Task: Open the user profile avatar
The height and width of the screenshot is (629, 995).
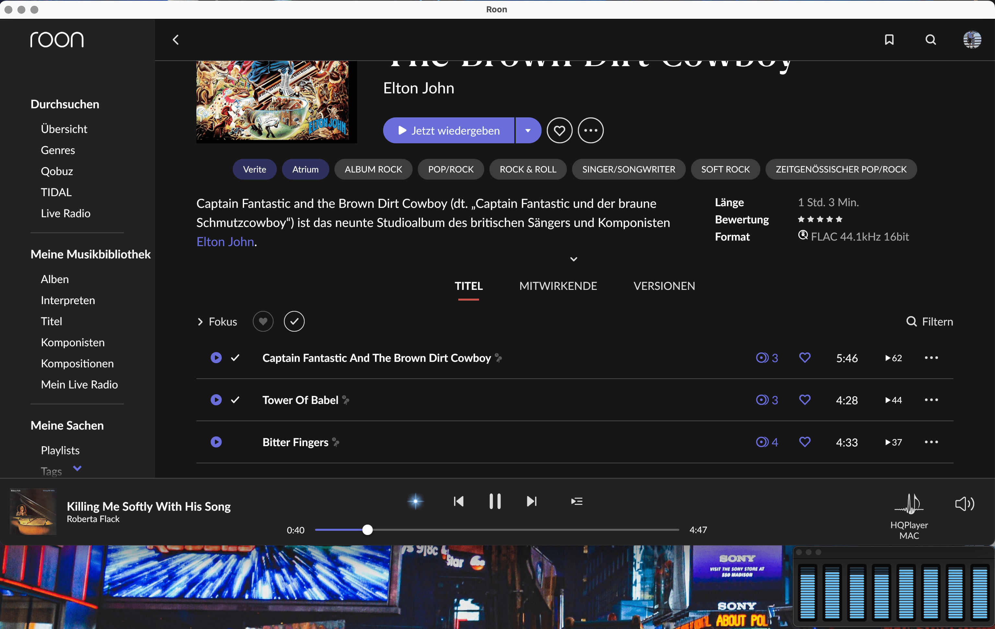Action: point(972,40)
